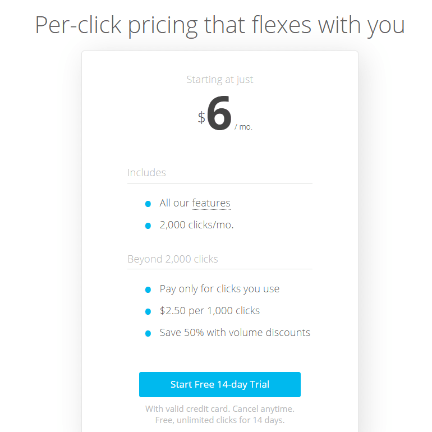The height and width of the screenshot is (432, 432).
Task: Click the "2,000 clicks/mo." list text
Action: tap(196, 225)
